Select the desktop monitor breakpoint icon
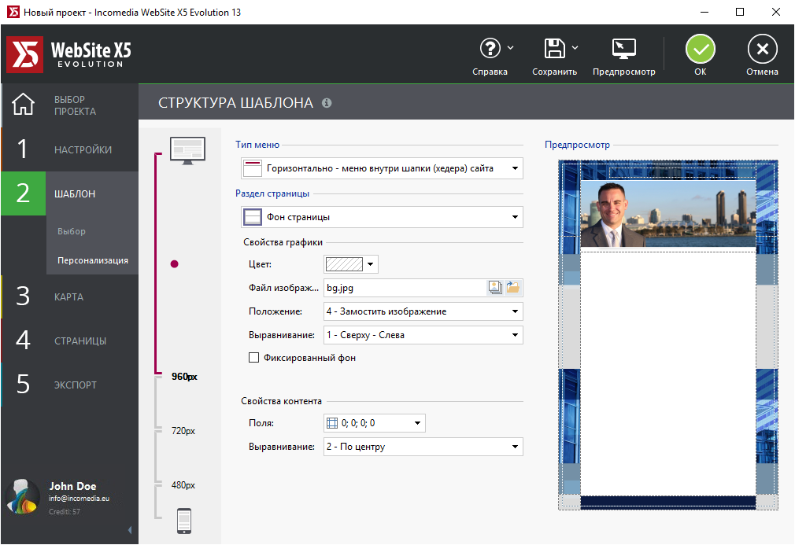The width and height of the screenshot is (795, 545). point(187,149)
